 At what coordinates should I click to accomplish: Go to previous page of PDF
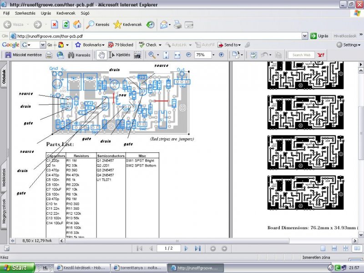pos(151,248)
